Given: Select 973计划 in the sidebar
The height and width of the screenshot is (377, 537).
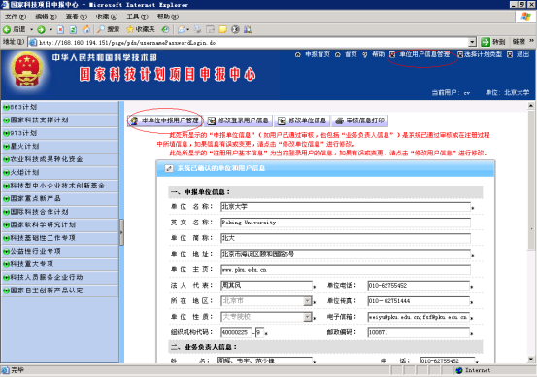Looking at the screenshot, I should (60, 133).
